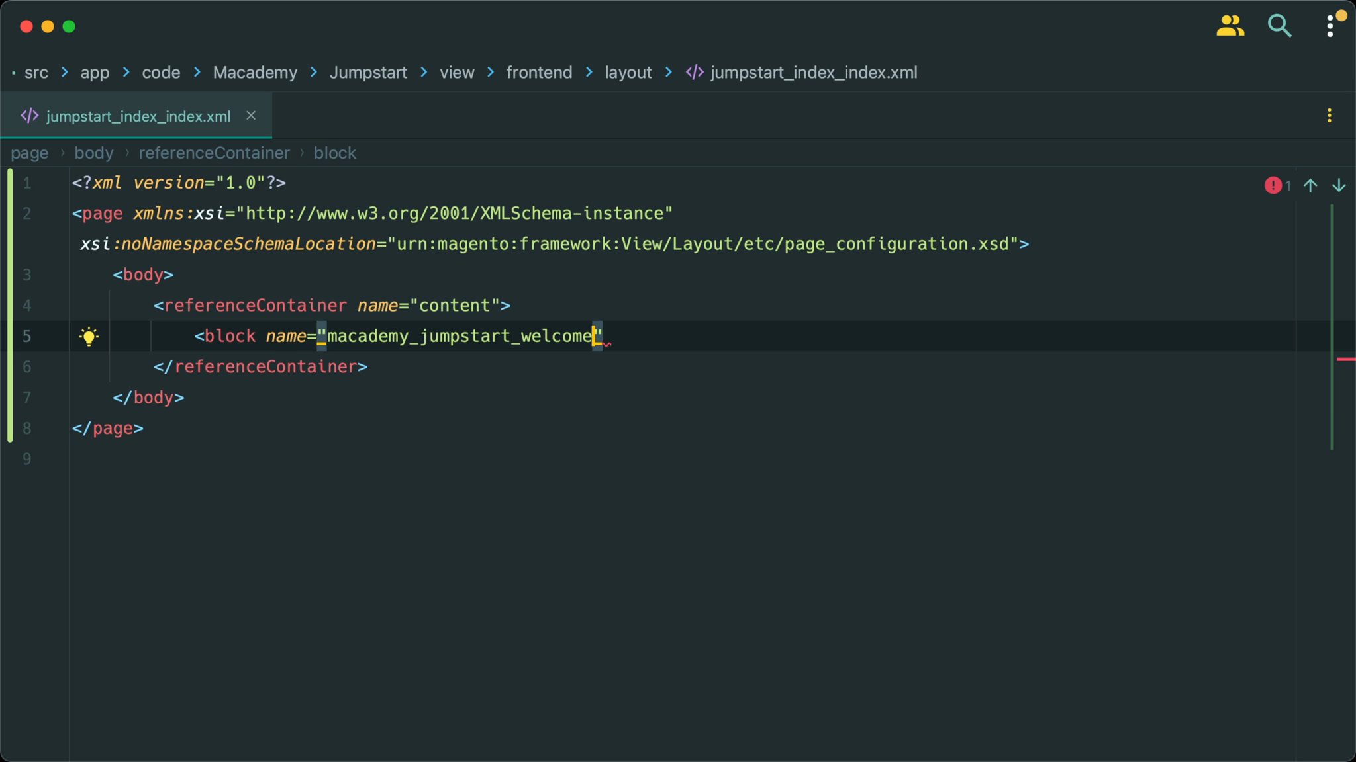Click Macademy in the file path breadcrumb
The height and width of the screenshot is (762, 1356).
click(254, 73)
